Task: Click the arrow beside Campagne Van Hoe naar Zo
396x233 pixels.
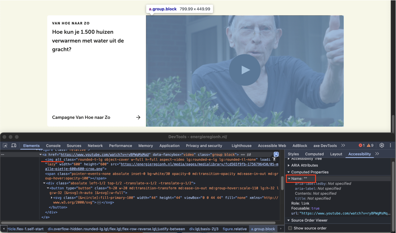Action: tap(138, 117)
